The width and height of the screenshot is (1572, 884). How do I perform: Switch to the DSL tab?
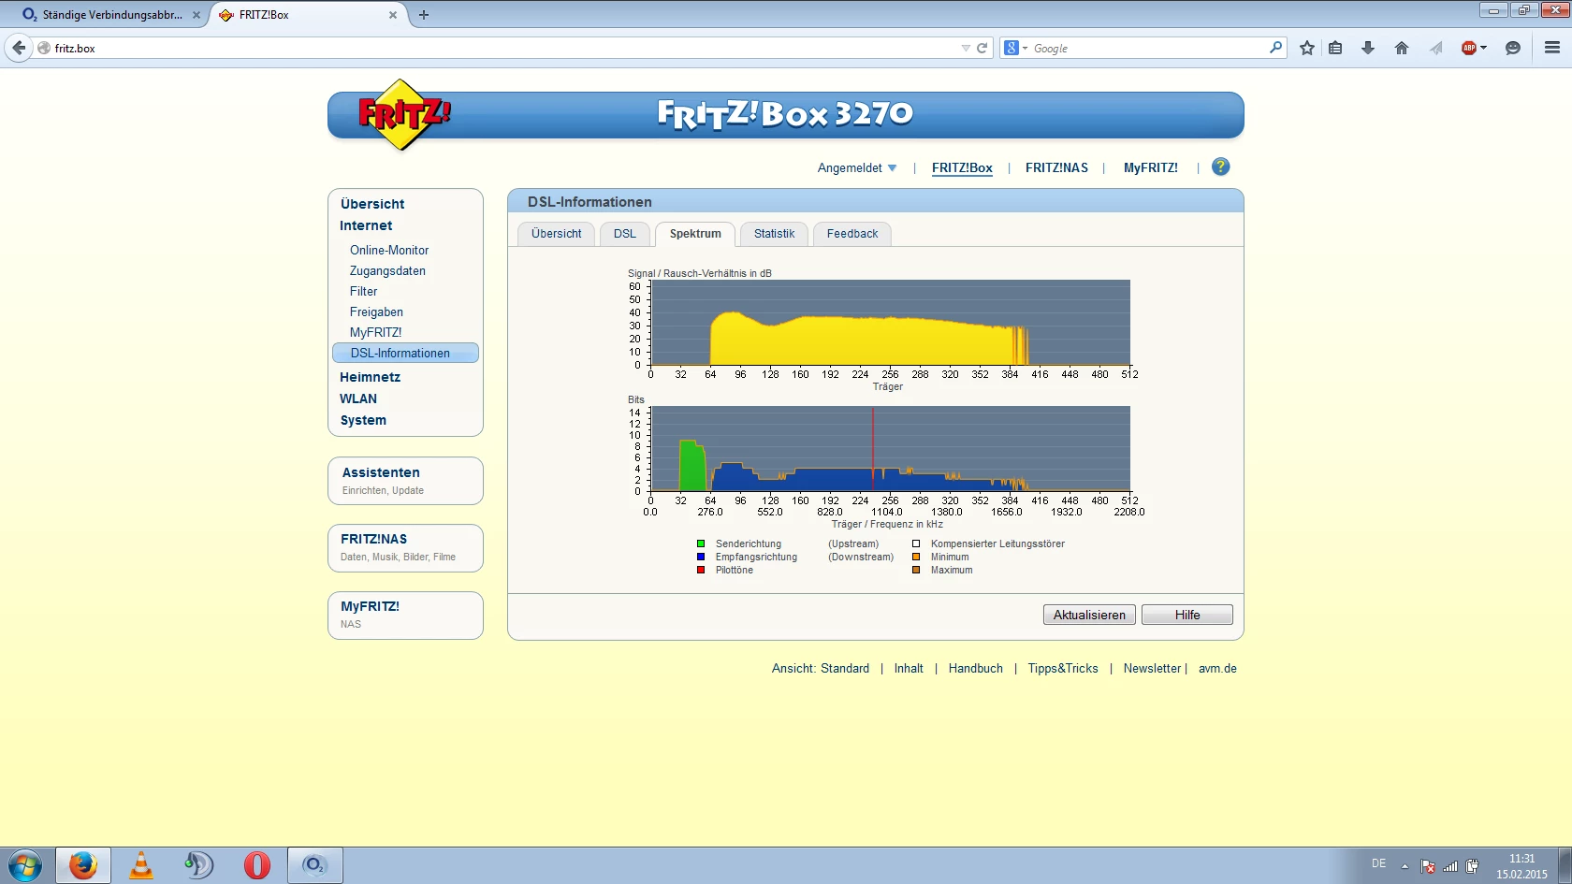625,234
